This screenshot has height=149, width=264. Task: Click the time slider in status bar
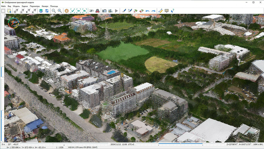(x=180, y=144)
